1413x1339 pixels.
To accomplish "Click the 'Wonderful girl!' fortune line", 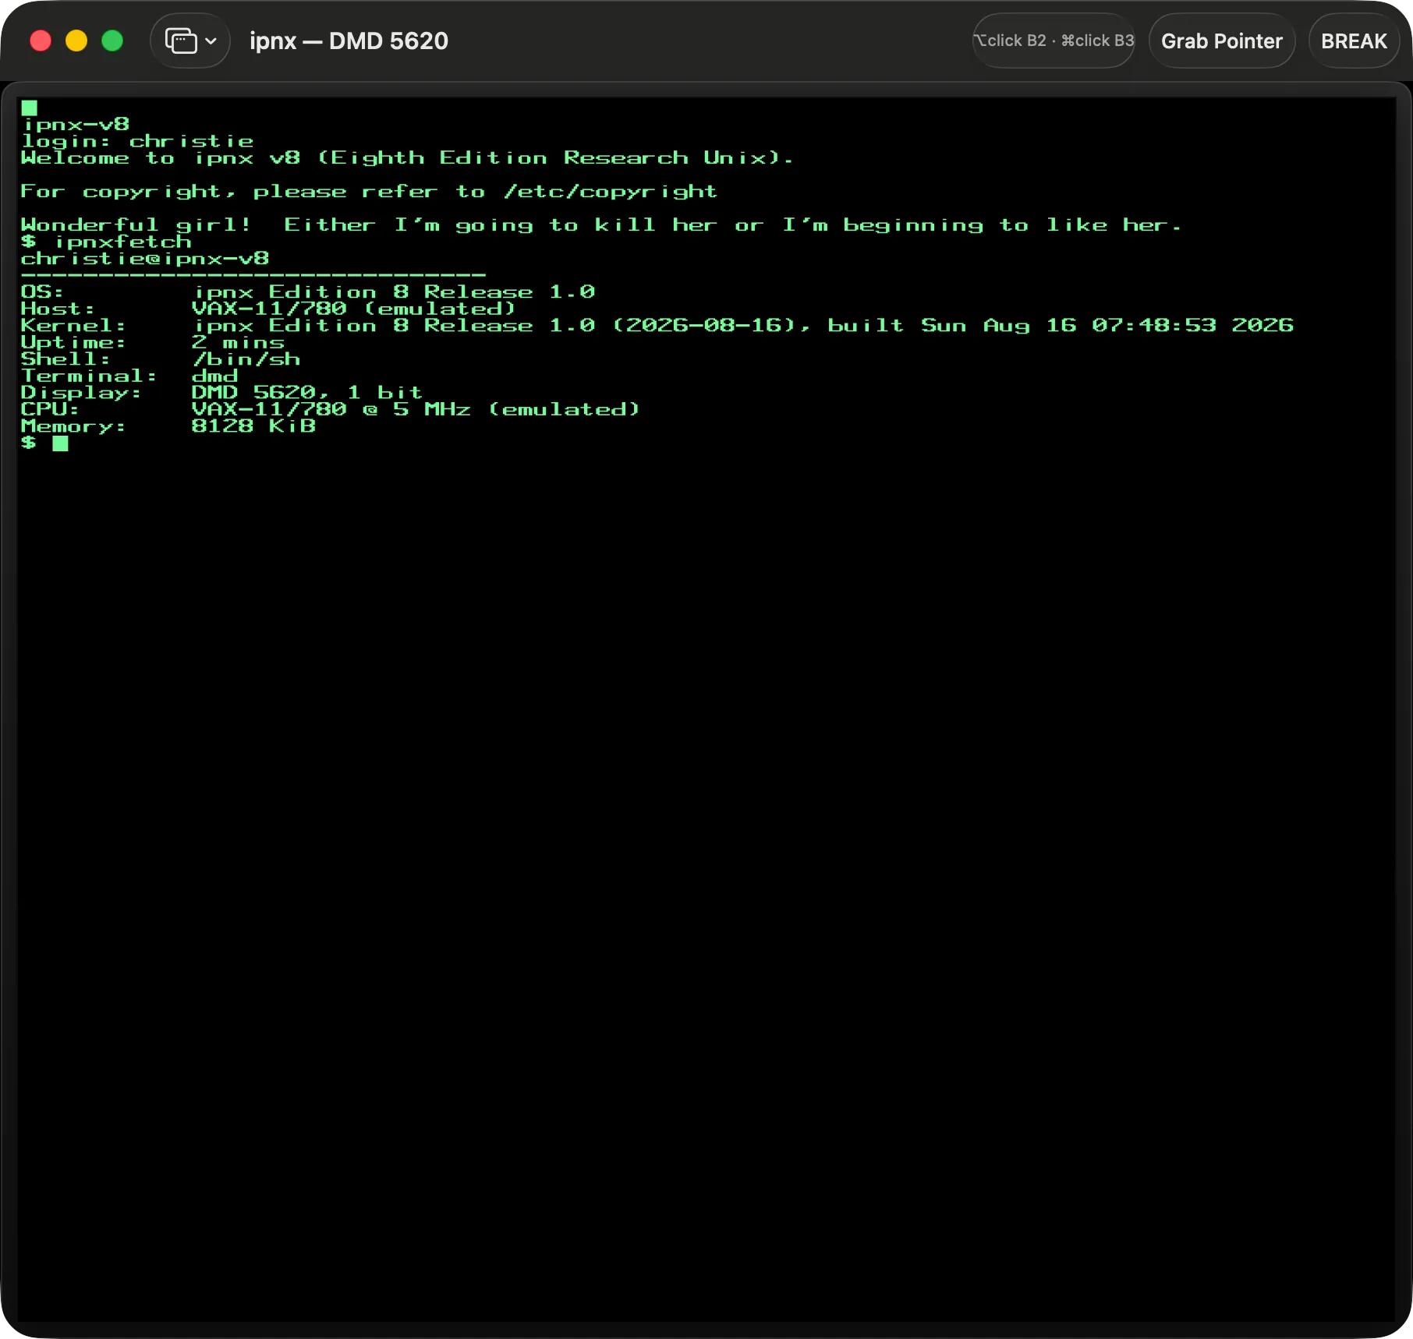I will tap(600, 225).
